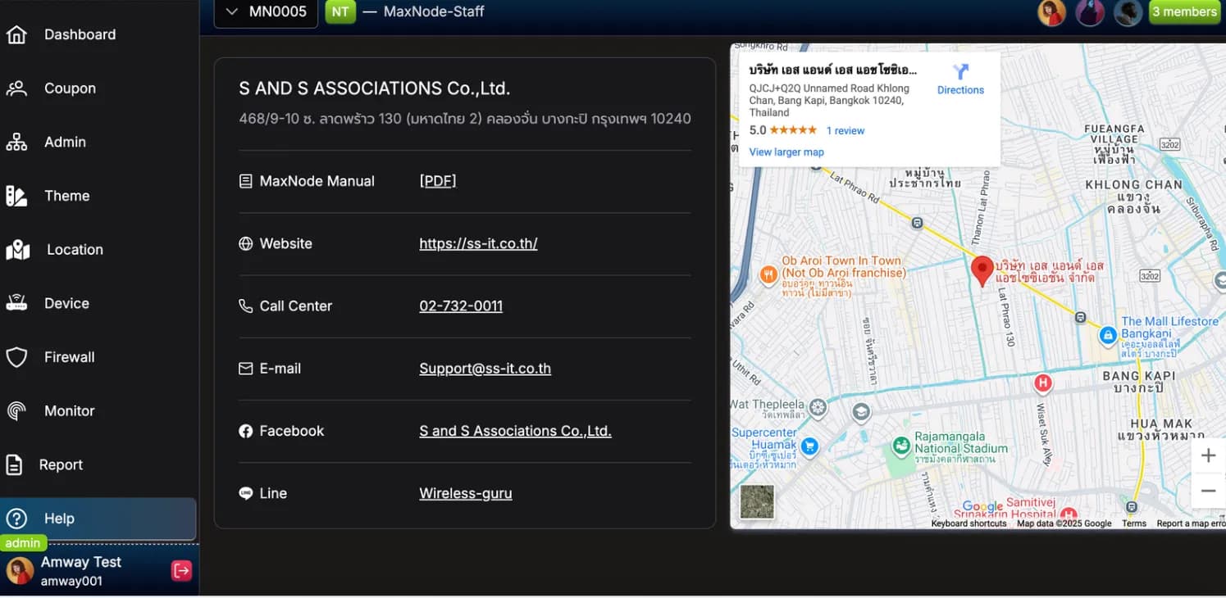Zoom in on the map
The width and height of the screenshot is (1226, 598).
[1208, 456]
